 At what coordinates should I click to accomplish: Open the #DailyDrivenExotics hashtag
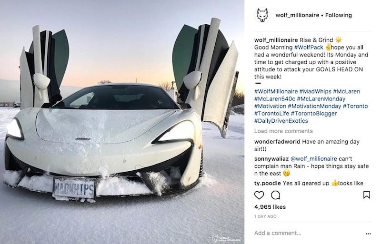pos(281,121)
